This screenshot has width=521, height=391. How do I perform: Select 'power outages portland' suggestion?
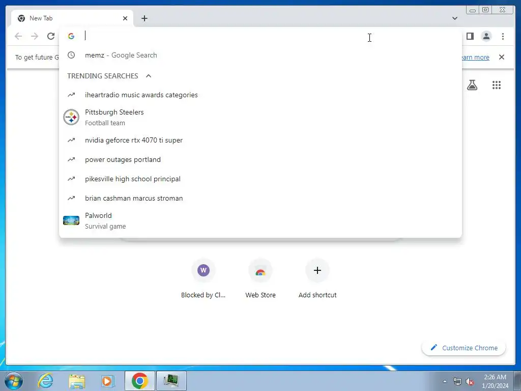260,159
